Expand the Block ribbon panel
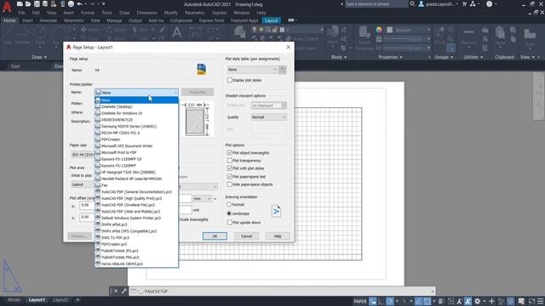 click(339, 57)
